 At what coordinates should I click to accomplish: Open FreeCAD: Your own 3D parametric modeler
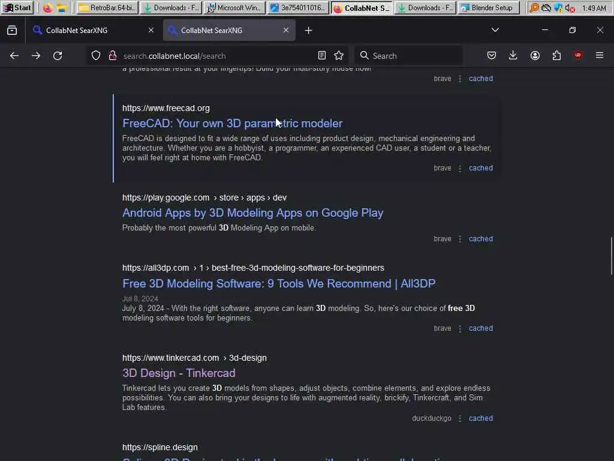click(233, 124)
